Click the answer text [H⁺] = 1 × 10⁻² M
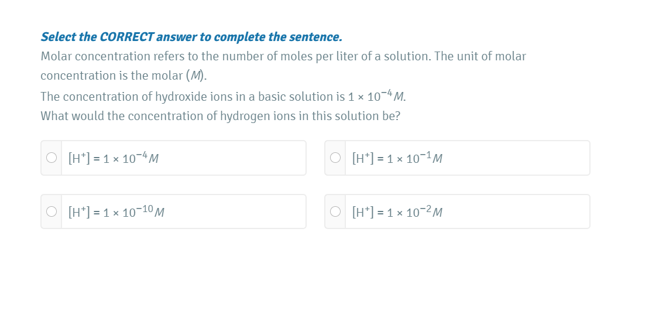 point(397,212)
